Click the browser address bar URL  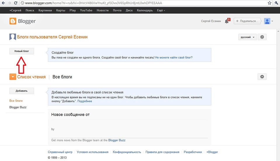93,3
